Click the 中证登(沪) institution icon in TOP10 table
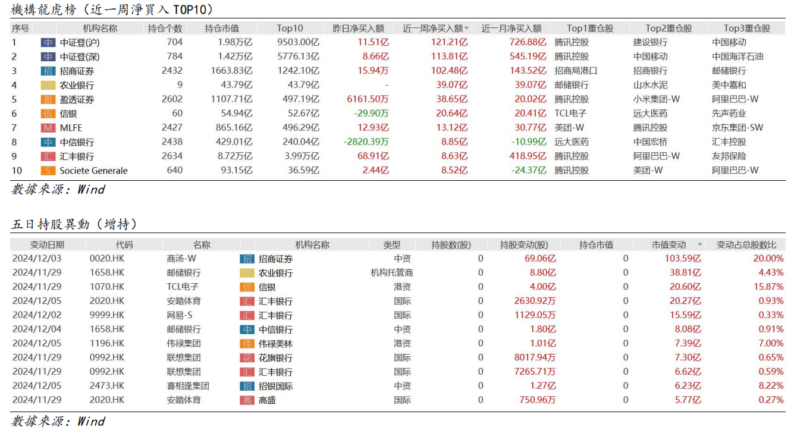 (48, 42)
